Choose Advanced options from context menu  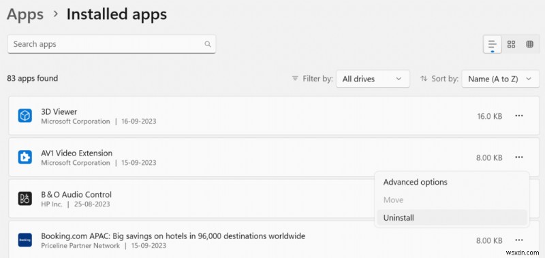[x=416, y=182]
